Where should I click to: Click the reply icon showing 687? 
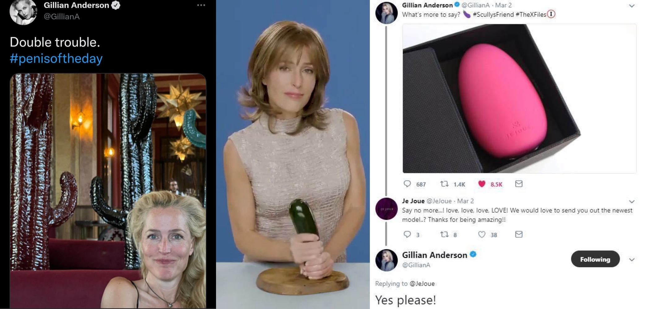tap(407, 184)
